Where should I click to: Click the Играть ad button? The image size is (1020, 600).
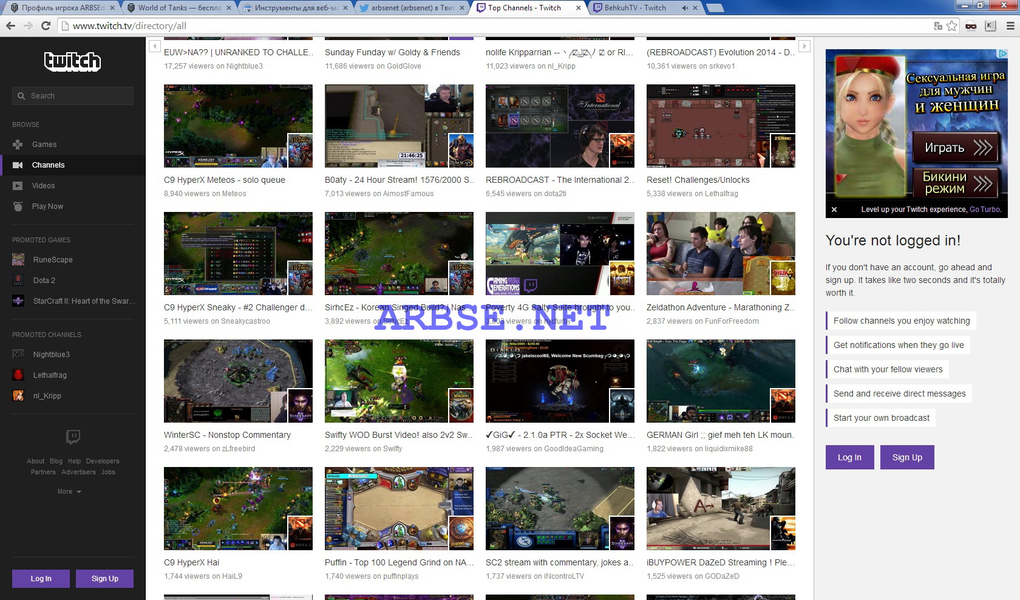956,148
